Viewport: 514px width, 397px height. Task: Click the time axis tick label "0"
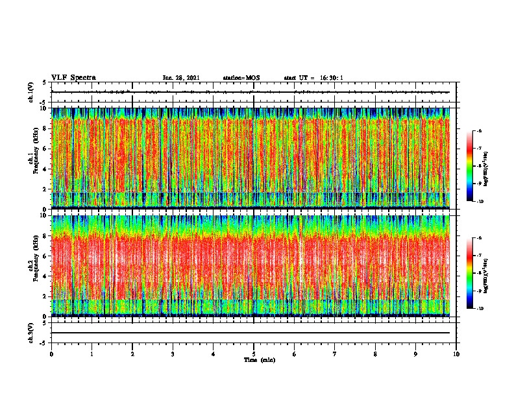(x=51, y=354)
